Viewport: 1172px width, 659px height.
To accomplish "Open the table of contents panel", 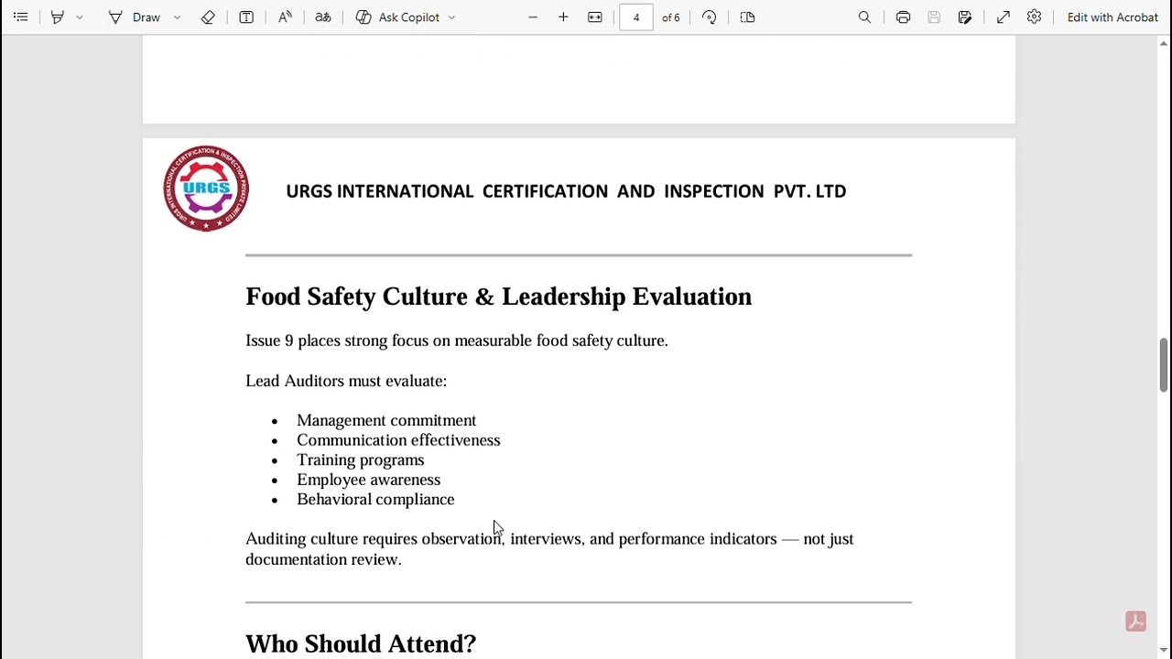I will point(20,17).
